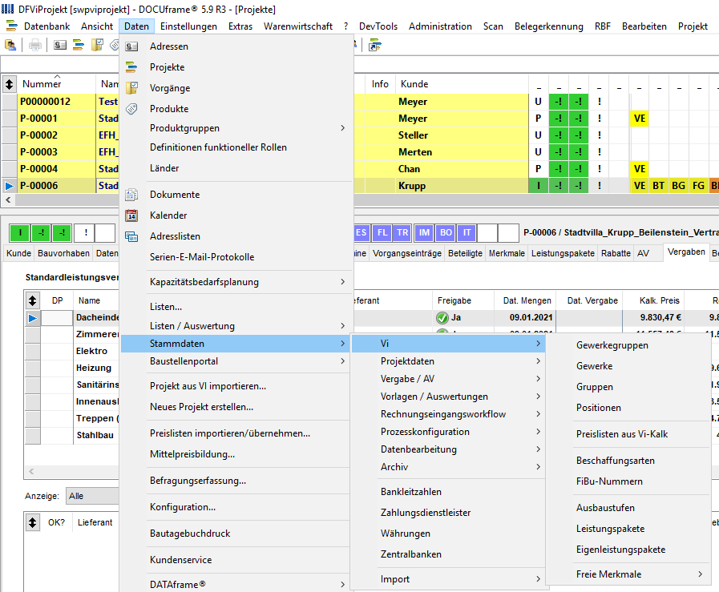The height and width of the screenshot is (592, 719).
Task: Click the folder icon beside Vorgänge menu entry
Action: (131, 88)
